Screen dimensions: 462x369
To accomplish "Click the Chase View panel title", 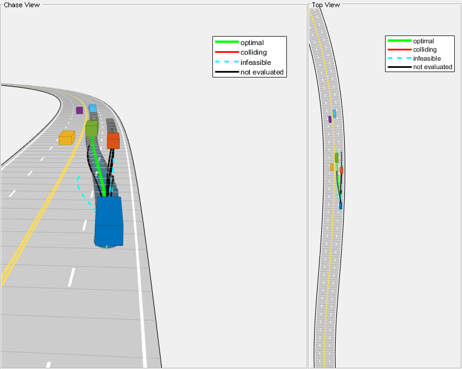I will (22, 5).
